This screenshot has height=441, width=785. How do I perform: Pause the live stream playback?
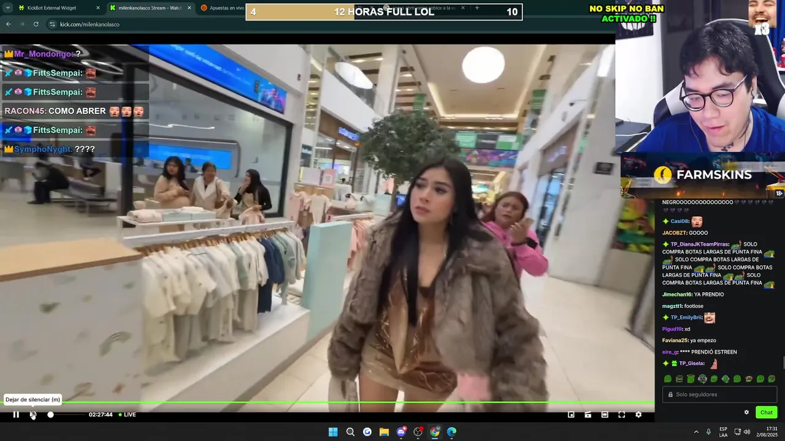coord(16,415)
